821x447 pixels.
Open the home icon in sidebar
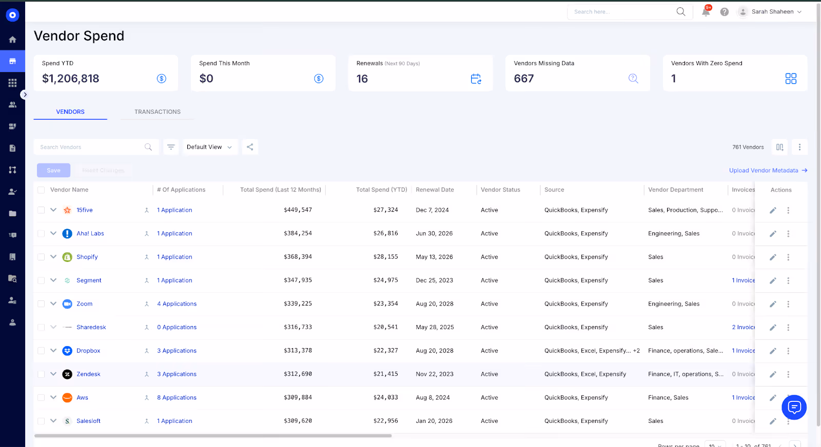(12, 39)
